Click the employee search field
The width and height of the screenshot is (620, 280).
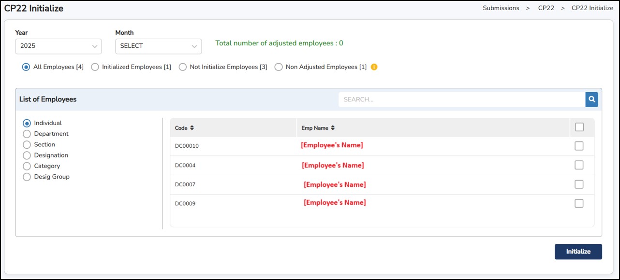point(461,99)
